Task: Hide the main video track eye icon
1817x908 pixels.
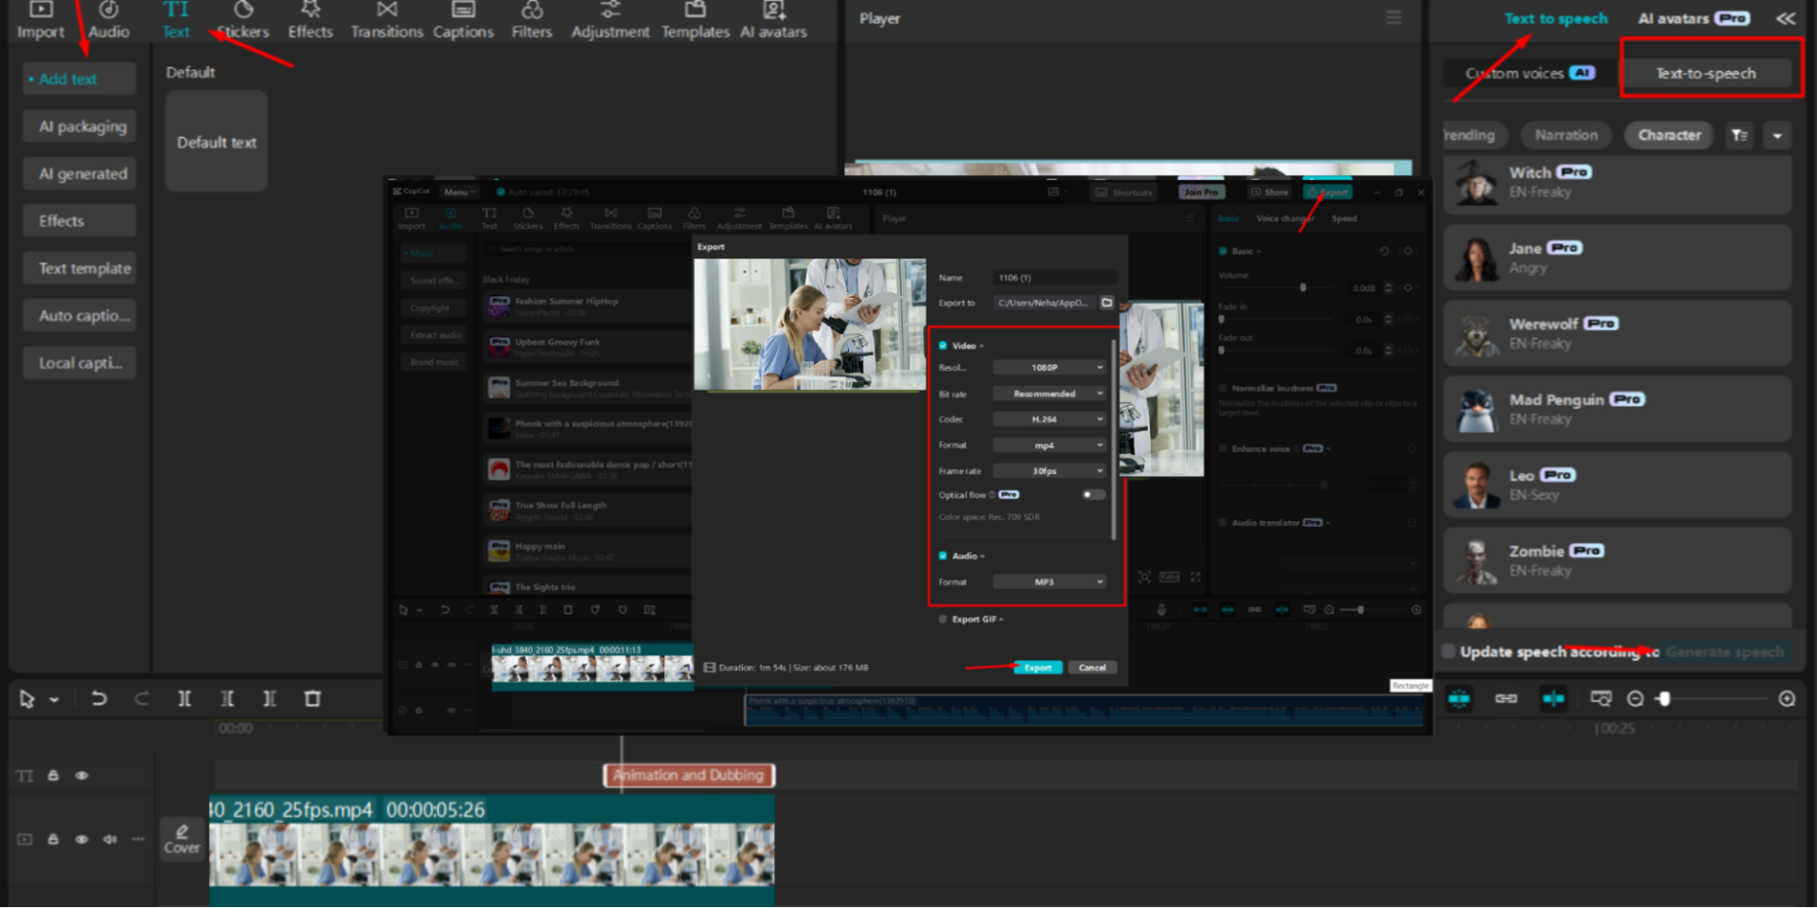Action: pyautogui.click(x=82, y=839)
